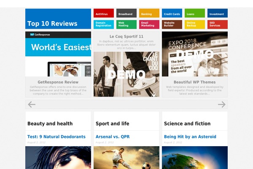
Task: Click the Top 10 Reviews banner
Action: [x=58, y=19]
